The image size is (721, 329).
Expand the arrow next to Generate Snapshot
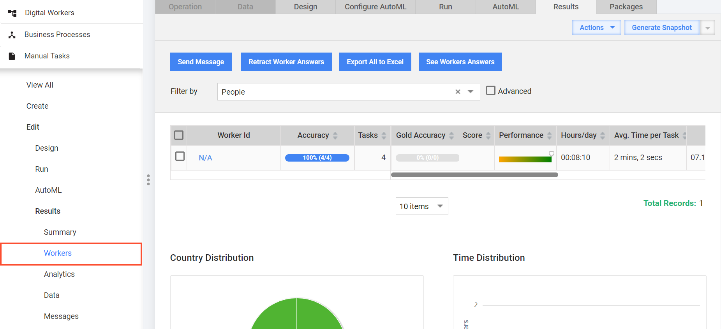[x=707, y=28]
